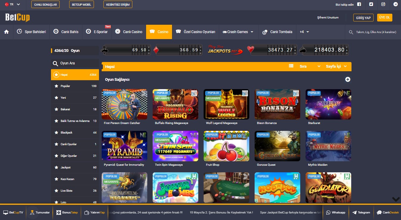Open BonusTalep in bottom bar

pyautogui.click(x=67, y=213)
